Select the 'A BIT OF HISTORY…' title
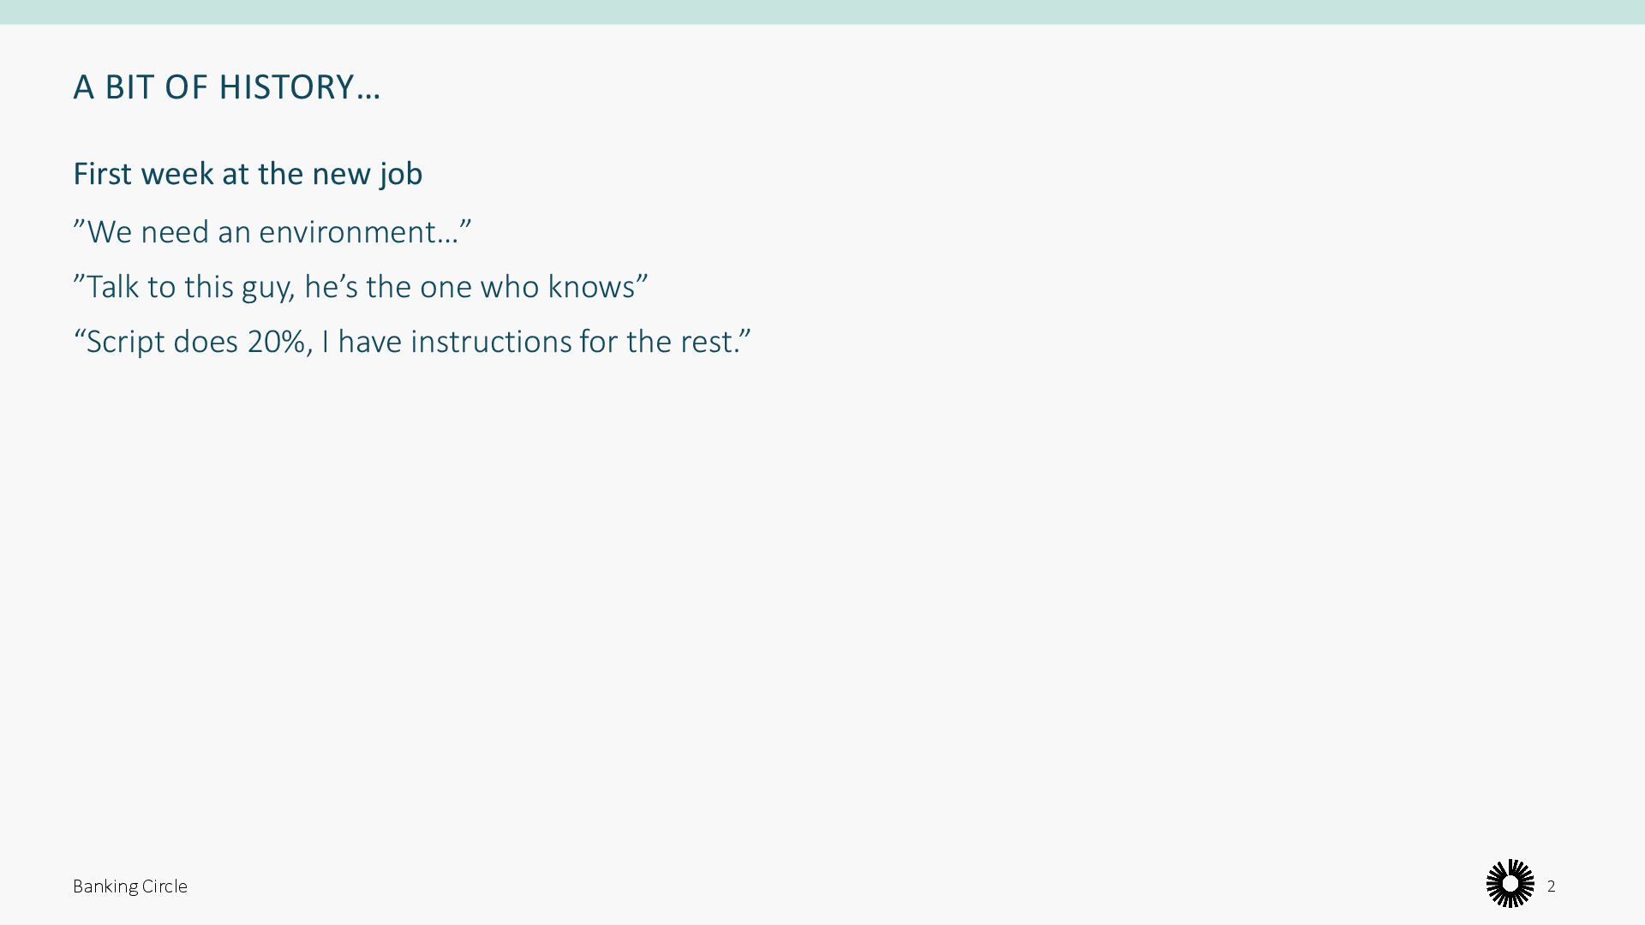This screenshot has width=1645, height=925. tap(226, 87)
